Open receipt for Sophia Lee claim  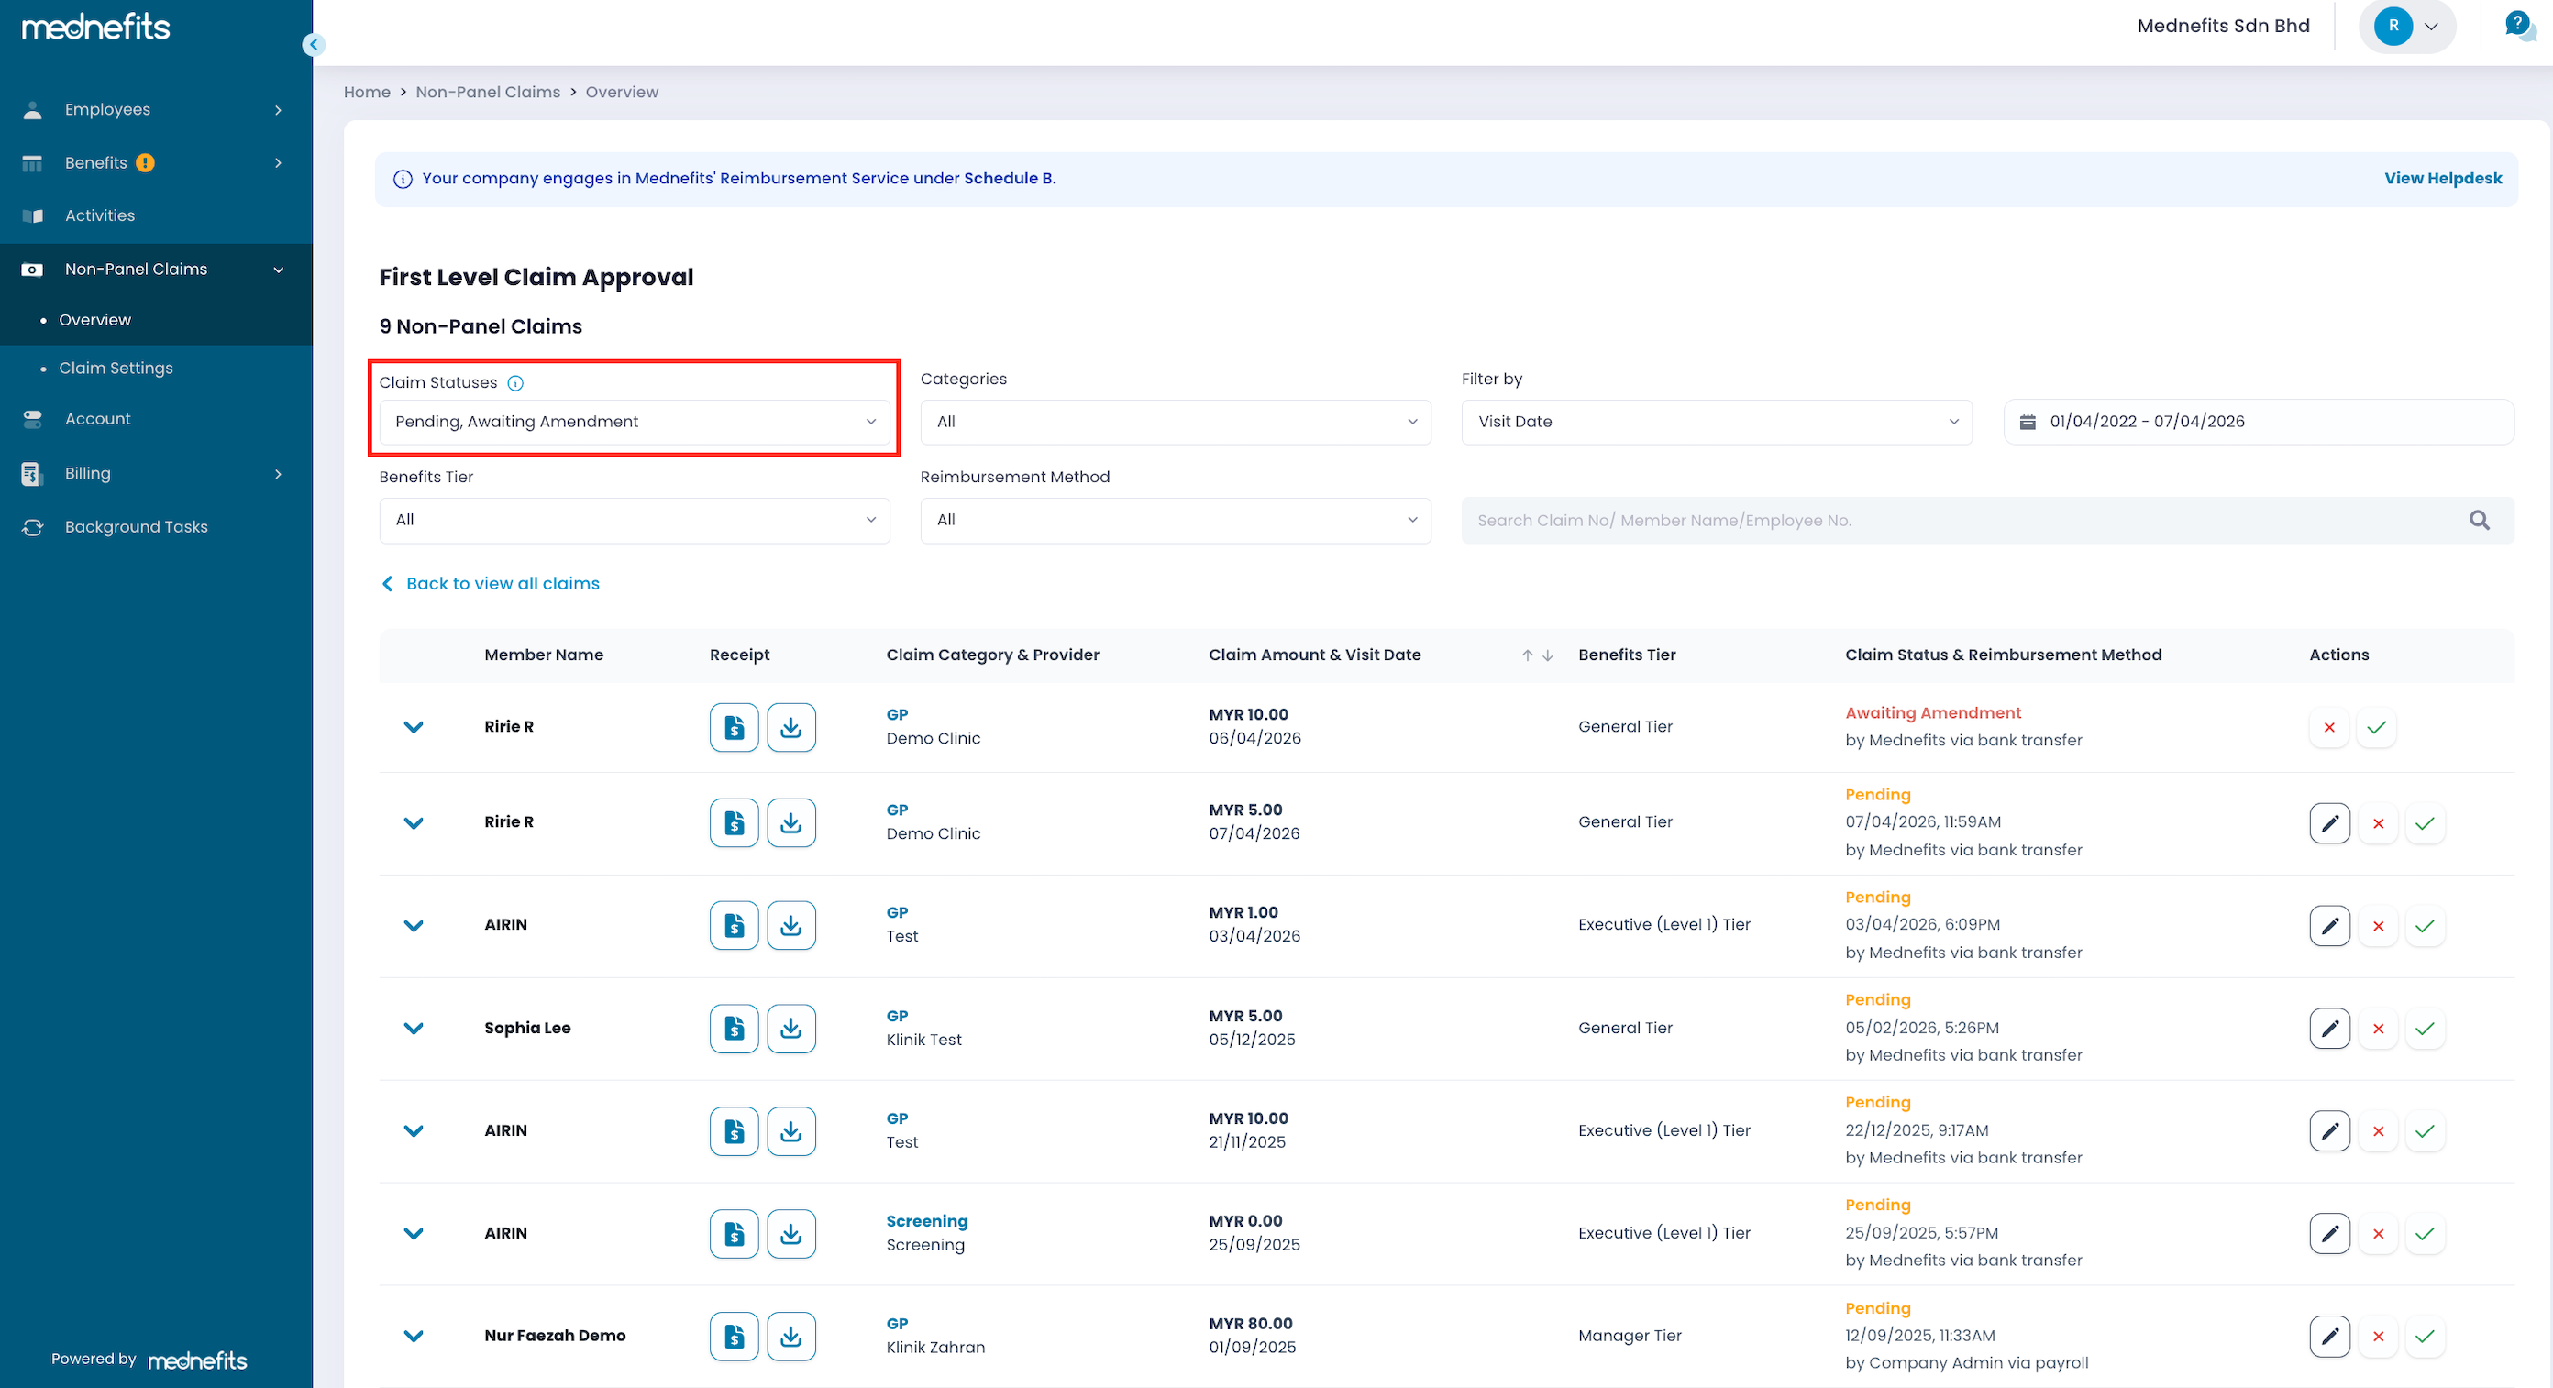[734, 1028]
